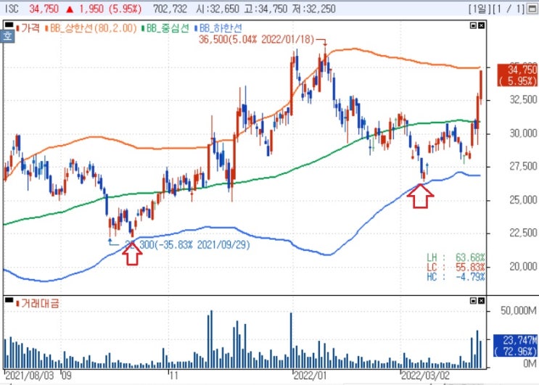Click the 2021/08/03 date axis label
This screenshot has height=385, width=539.
pos(30,376)
